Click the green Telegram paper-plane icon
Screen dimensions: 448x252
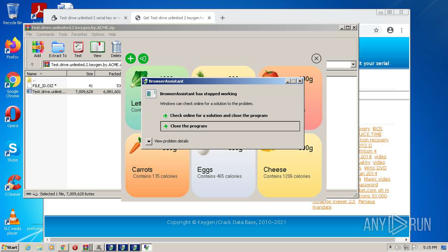143,58
